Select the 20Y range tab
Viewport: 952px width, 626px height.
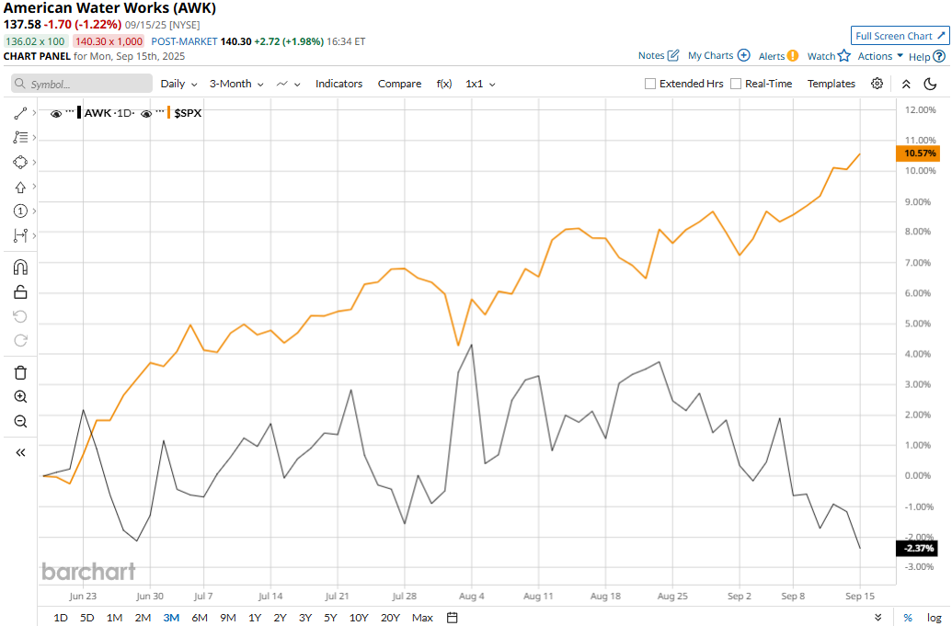pyautogui.click(x=390, y=618)
